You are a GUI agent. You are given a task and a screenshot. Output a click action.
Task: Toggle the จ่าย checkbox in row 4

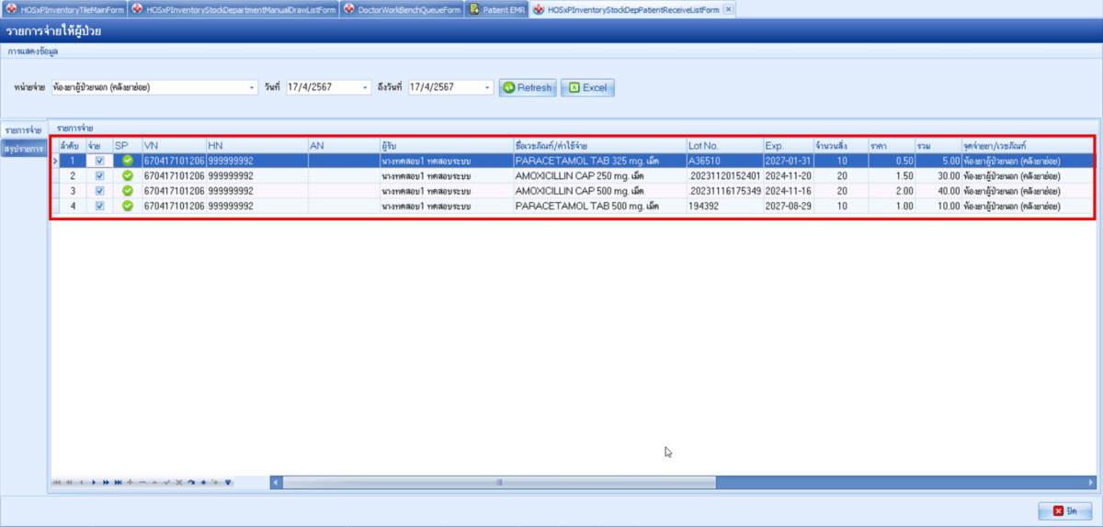[x=99, y=207]
